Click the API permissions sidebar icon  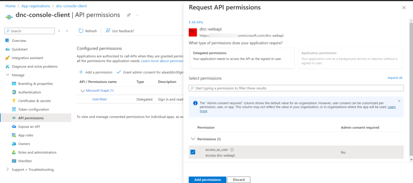pyautogui.click(x=14, y=118)
